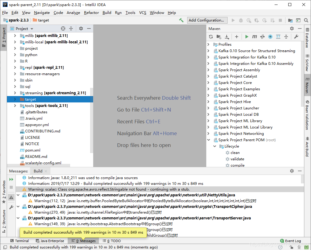311x250 pixels.
Task: Open Messages panel gear settings
Action: 292,171
